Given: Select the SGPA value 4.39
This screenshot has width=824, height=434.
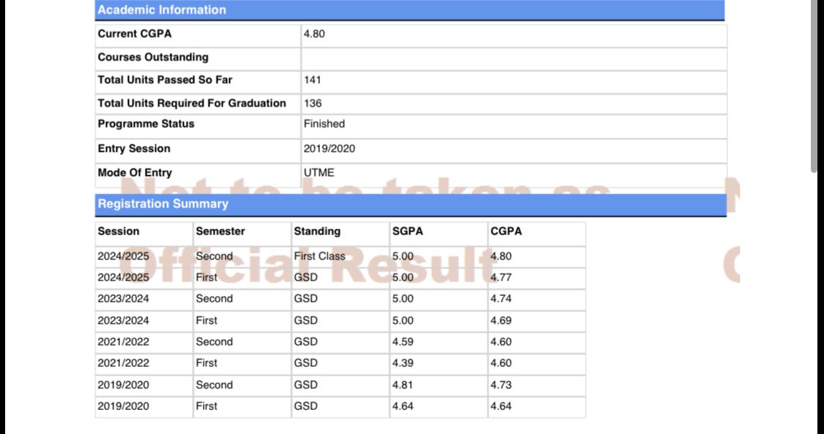Looking at the screenshot, I should [403, 363].
